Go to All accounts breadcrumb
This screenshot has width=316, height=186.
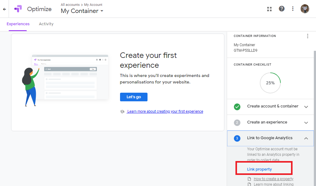coord(70,5)
